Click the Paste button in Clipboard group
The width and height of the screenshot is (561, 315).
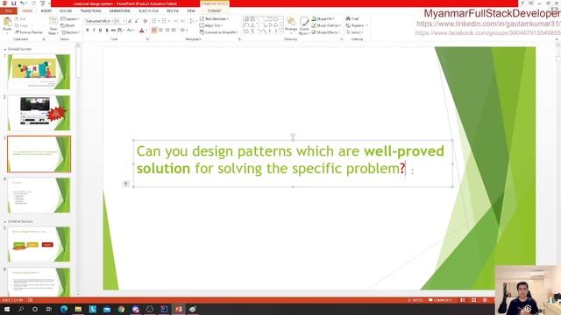pyautogui.click(x=7, y=25)
